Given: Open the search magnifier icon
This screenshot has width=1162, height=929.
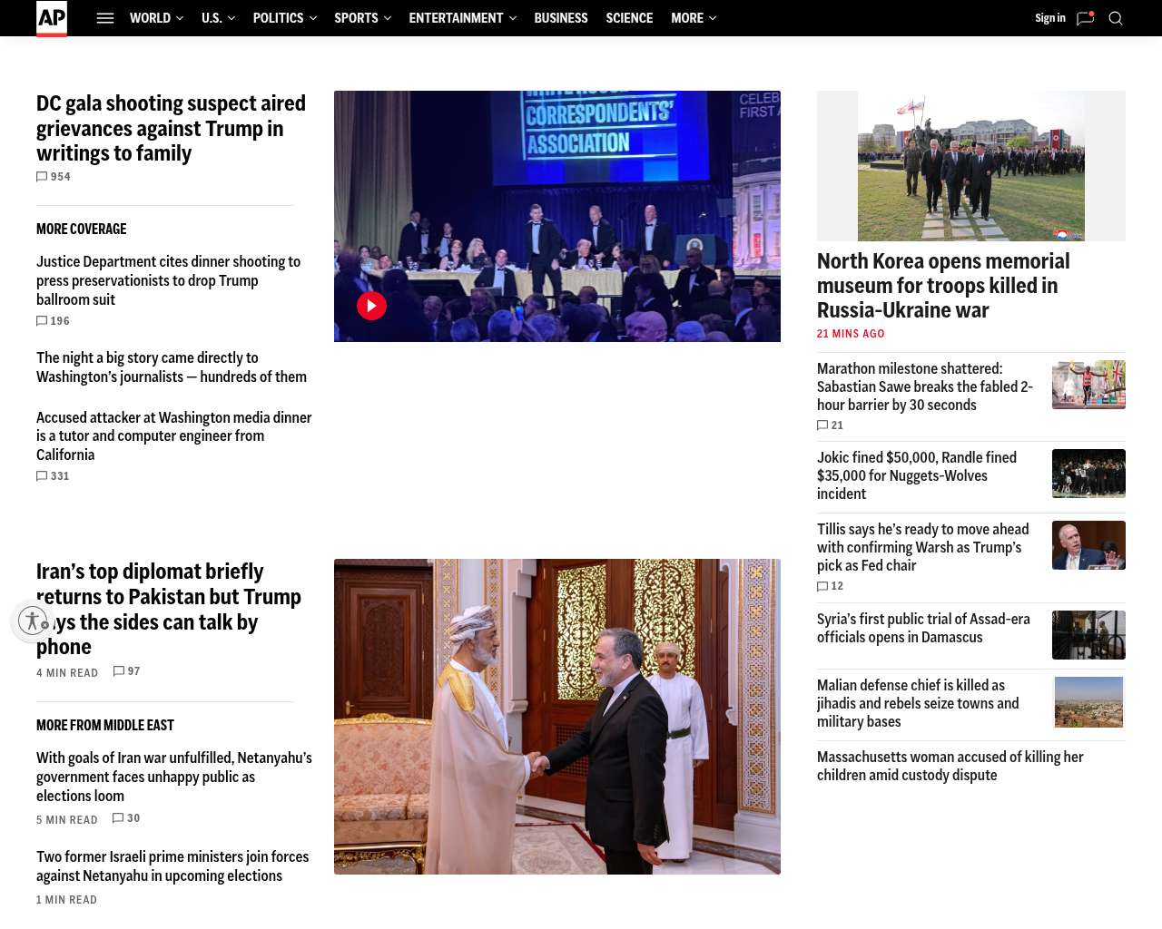Looking at the screenshot, I should 1116,18.
